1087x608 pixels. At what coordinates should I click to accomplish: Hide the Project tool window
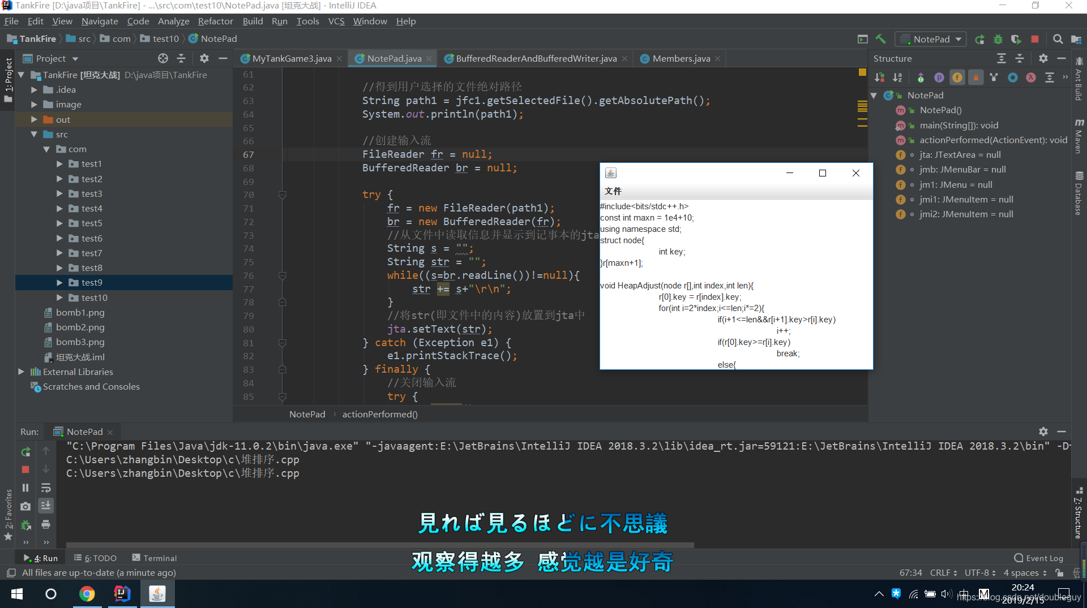[223, 58]
